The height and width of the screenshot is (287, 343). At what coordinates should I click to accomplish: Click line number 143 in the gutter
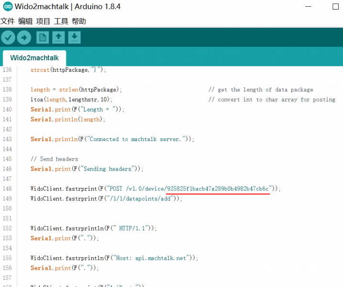[7, 139]
